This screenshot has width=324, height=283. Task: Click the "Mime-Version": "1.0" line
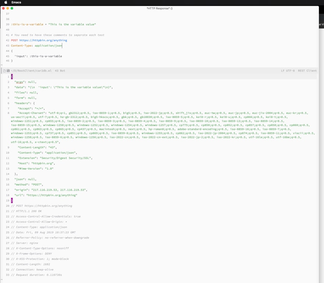pos(36,169)
